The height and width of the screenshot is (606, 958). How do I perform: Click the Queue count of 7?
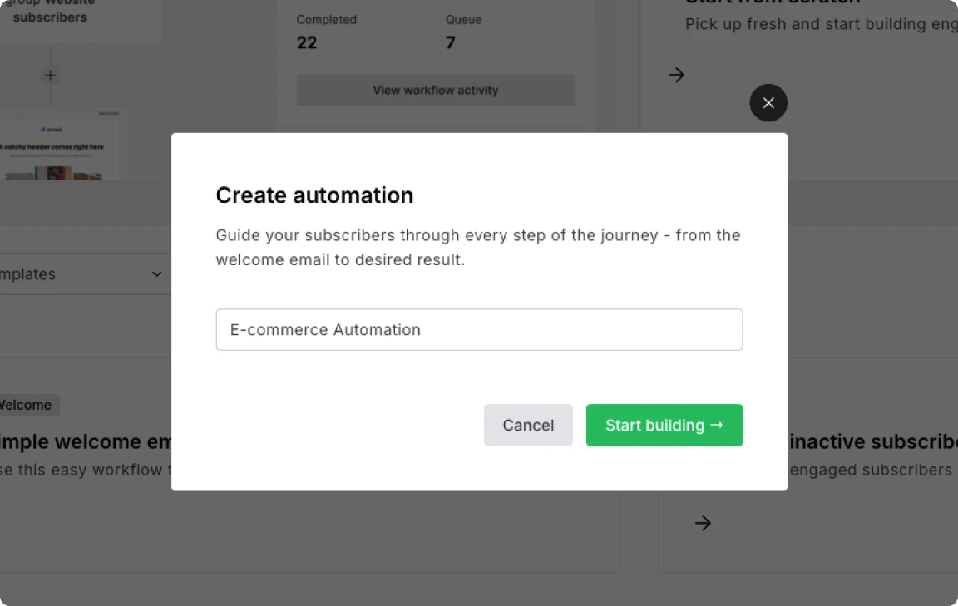tap(450, 42)
